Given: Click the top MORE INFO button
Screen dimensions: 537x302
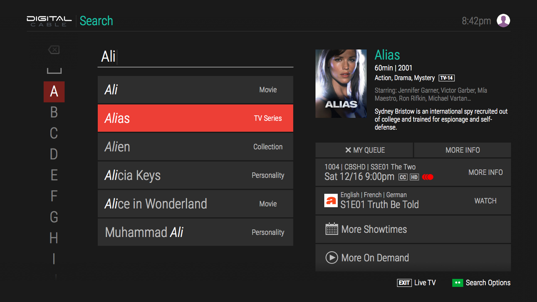Looking at the screenshot, I should [x=462, y=150].
